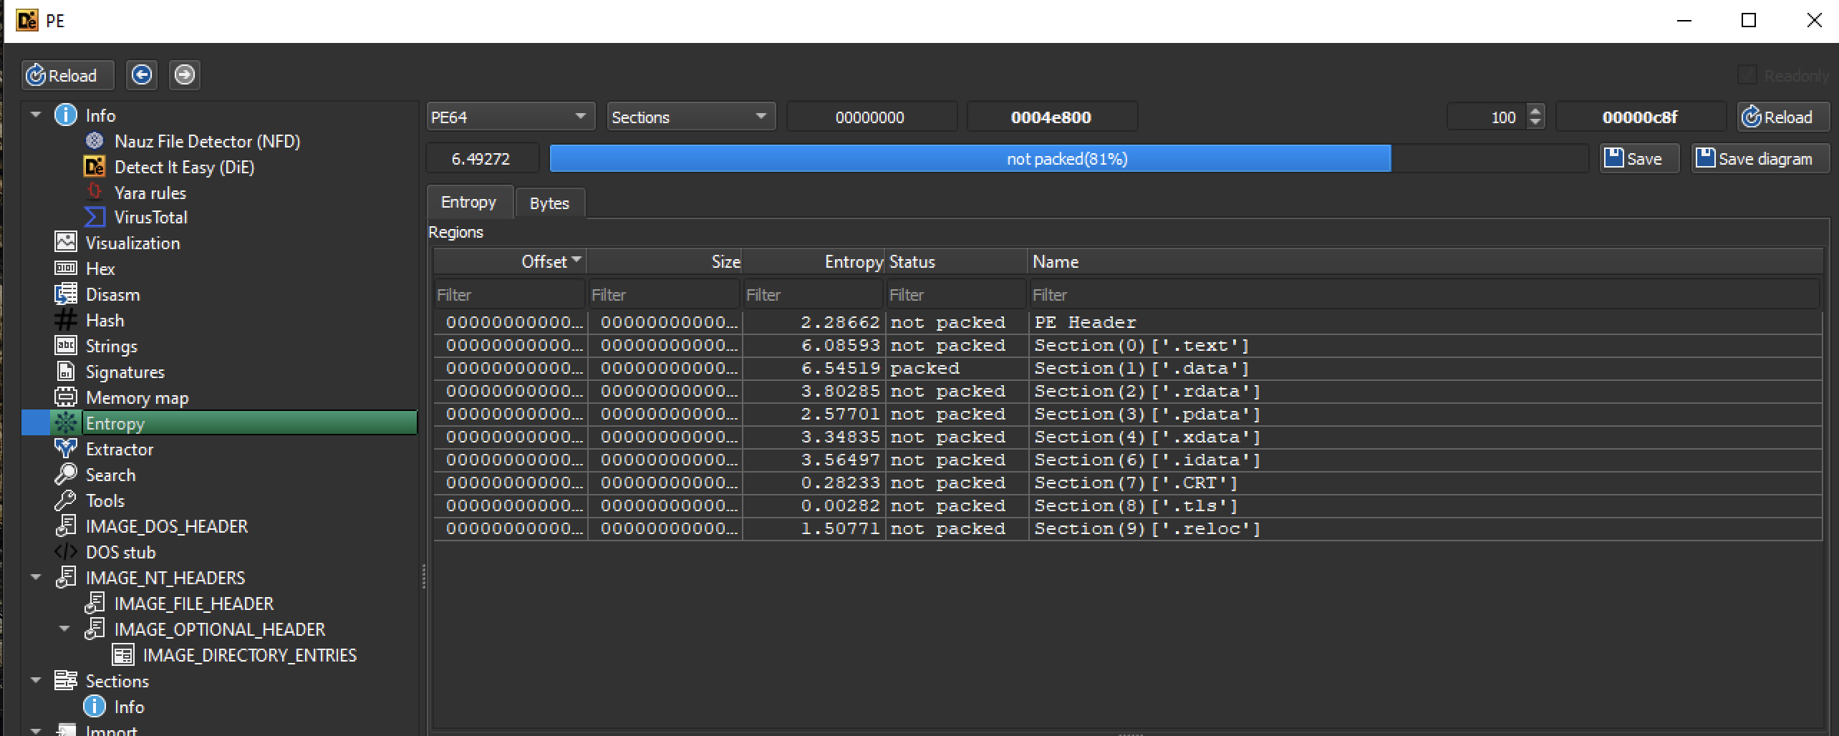Open Tools item

pos(105,500)
